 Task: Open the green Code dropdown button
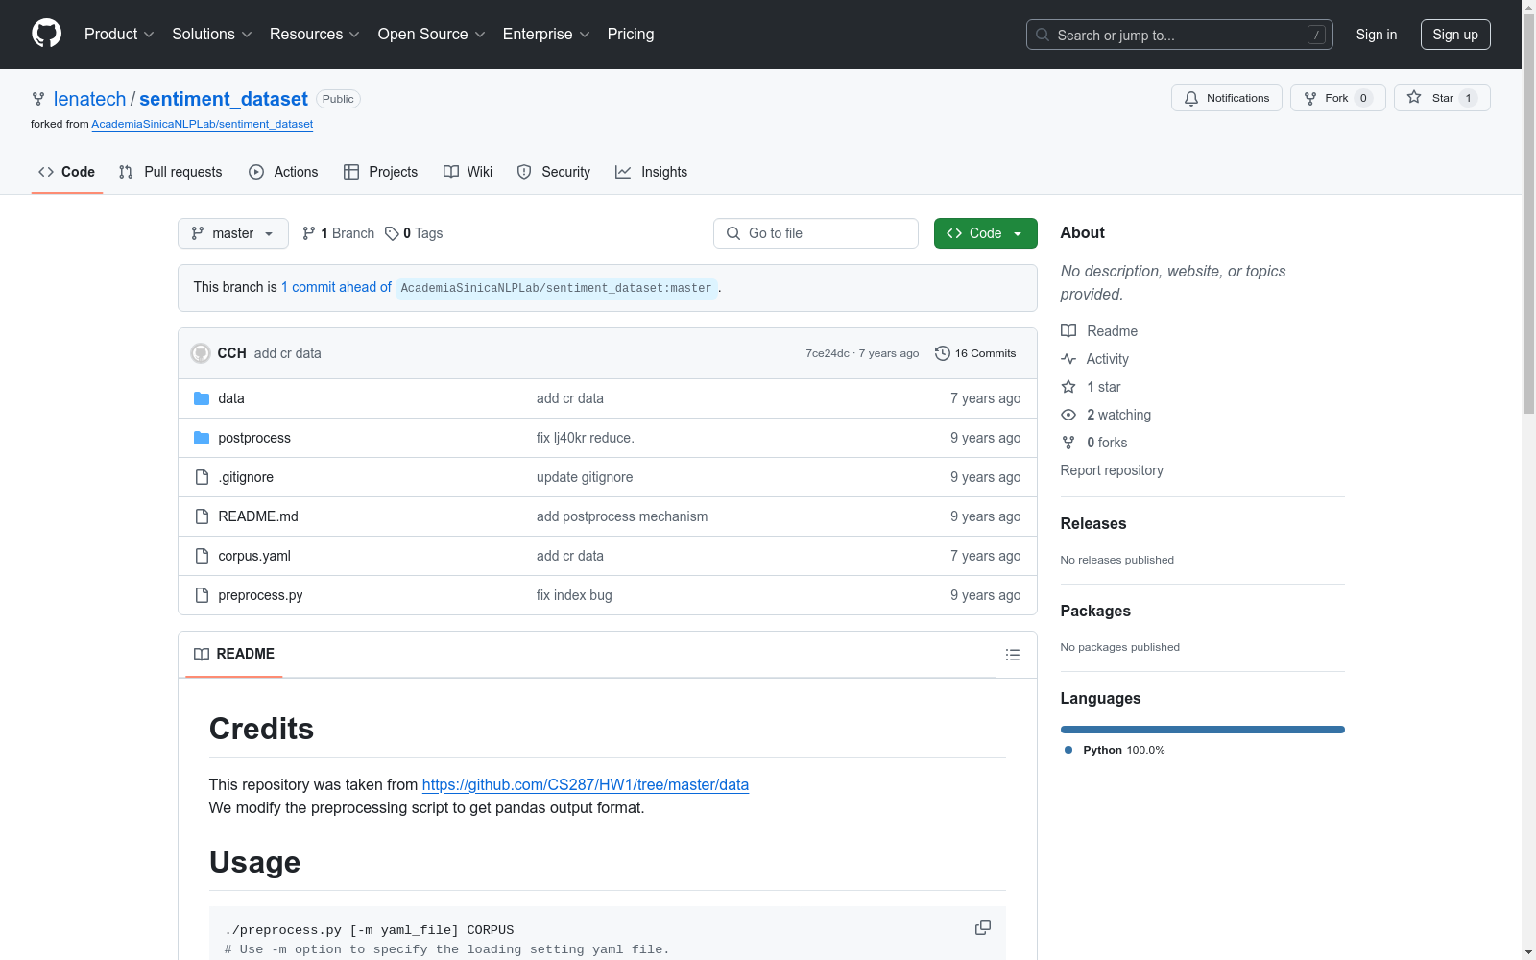point(986,233)
